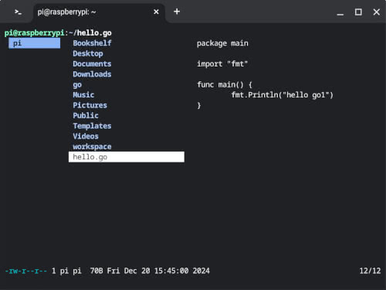Select the workspace folder
386x290 pixels.
[x=92, y=147]
